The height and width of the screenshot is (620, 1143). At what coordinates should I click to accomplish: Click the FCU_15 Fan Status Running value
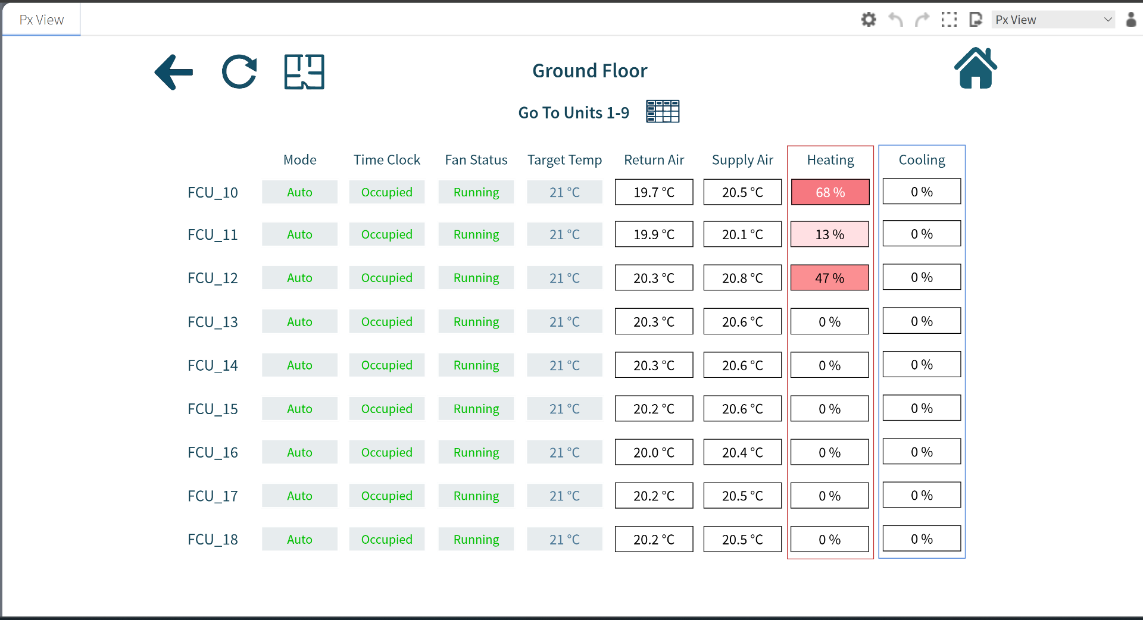point(476,409)
